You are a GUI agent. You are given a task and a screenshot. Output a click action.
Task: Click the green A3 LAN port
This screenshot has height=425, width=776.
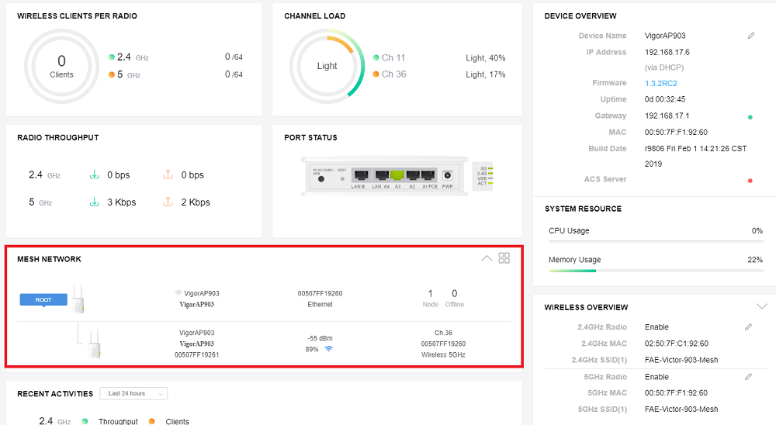[397, 175]
